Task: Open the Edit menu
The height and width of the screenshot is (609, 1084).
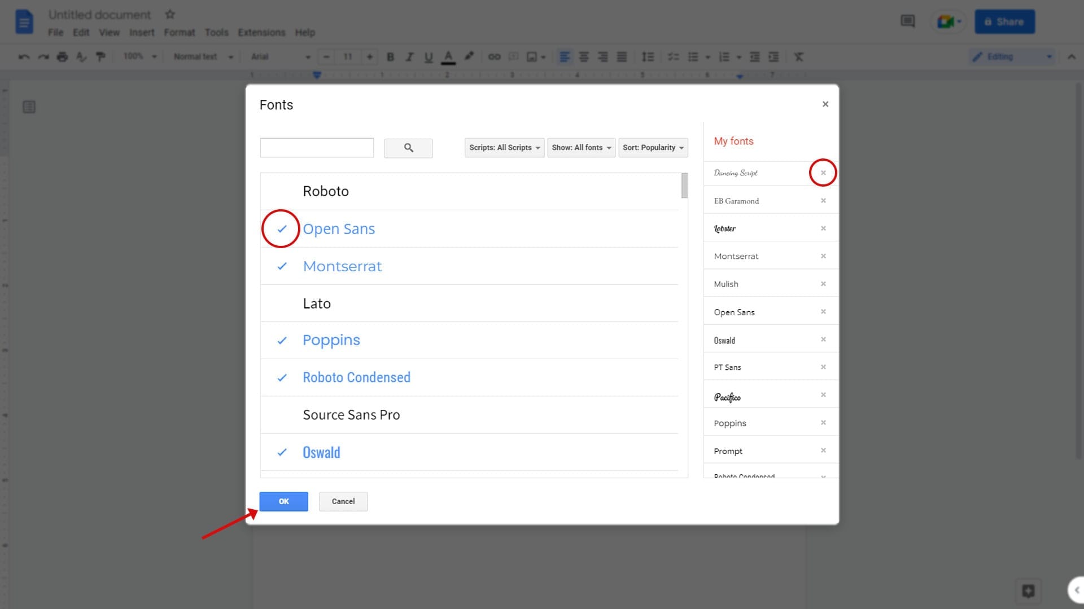Action: 81,33
